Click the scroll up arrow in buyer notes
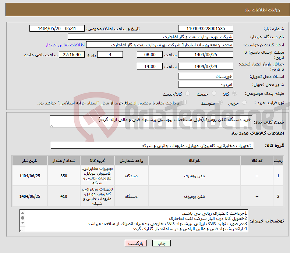 22,213
